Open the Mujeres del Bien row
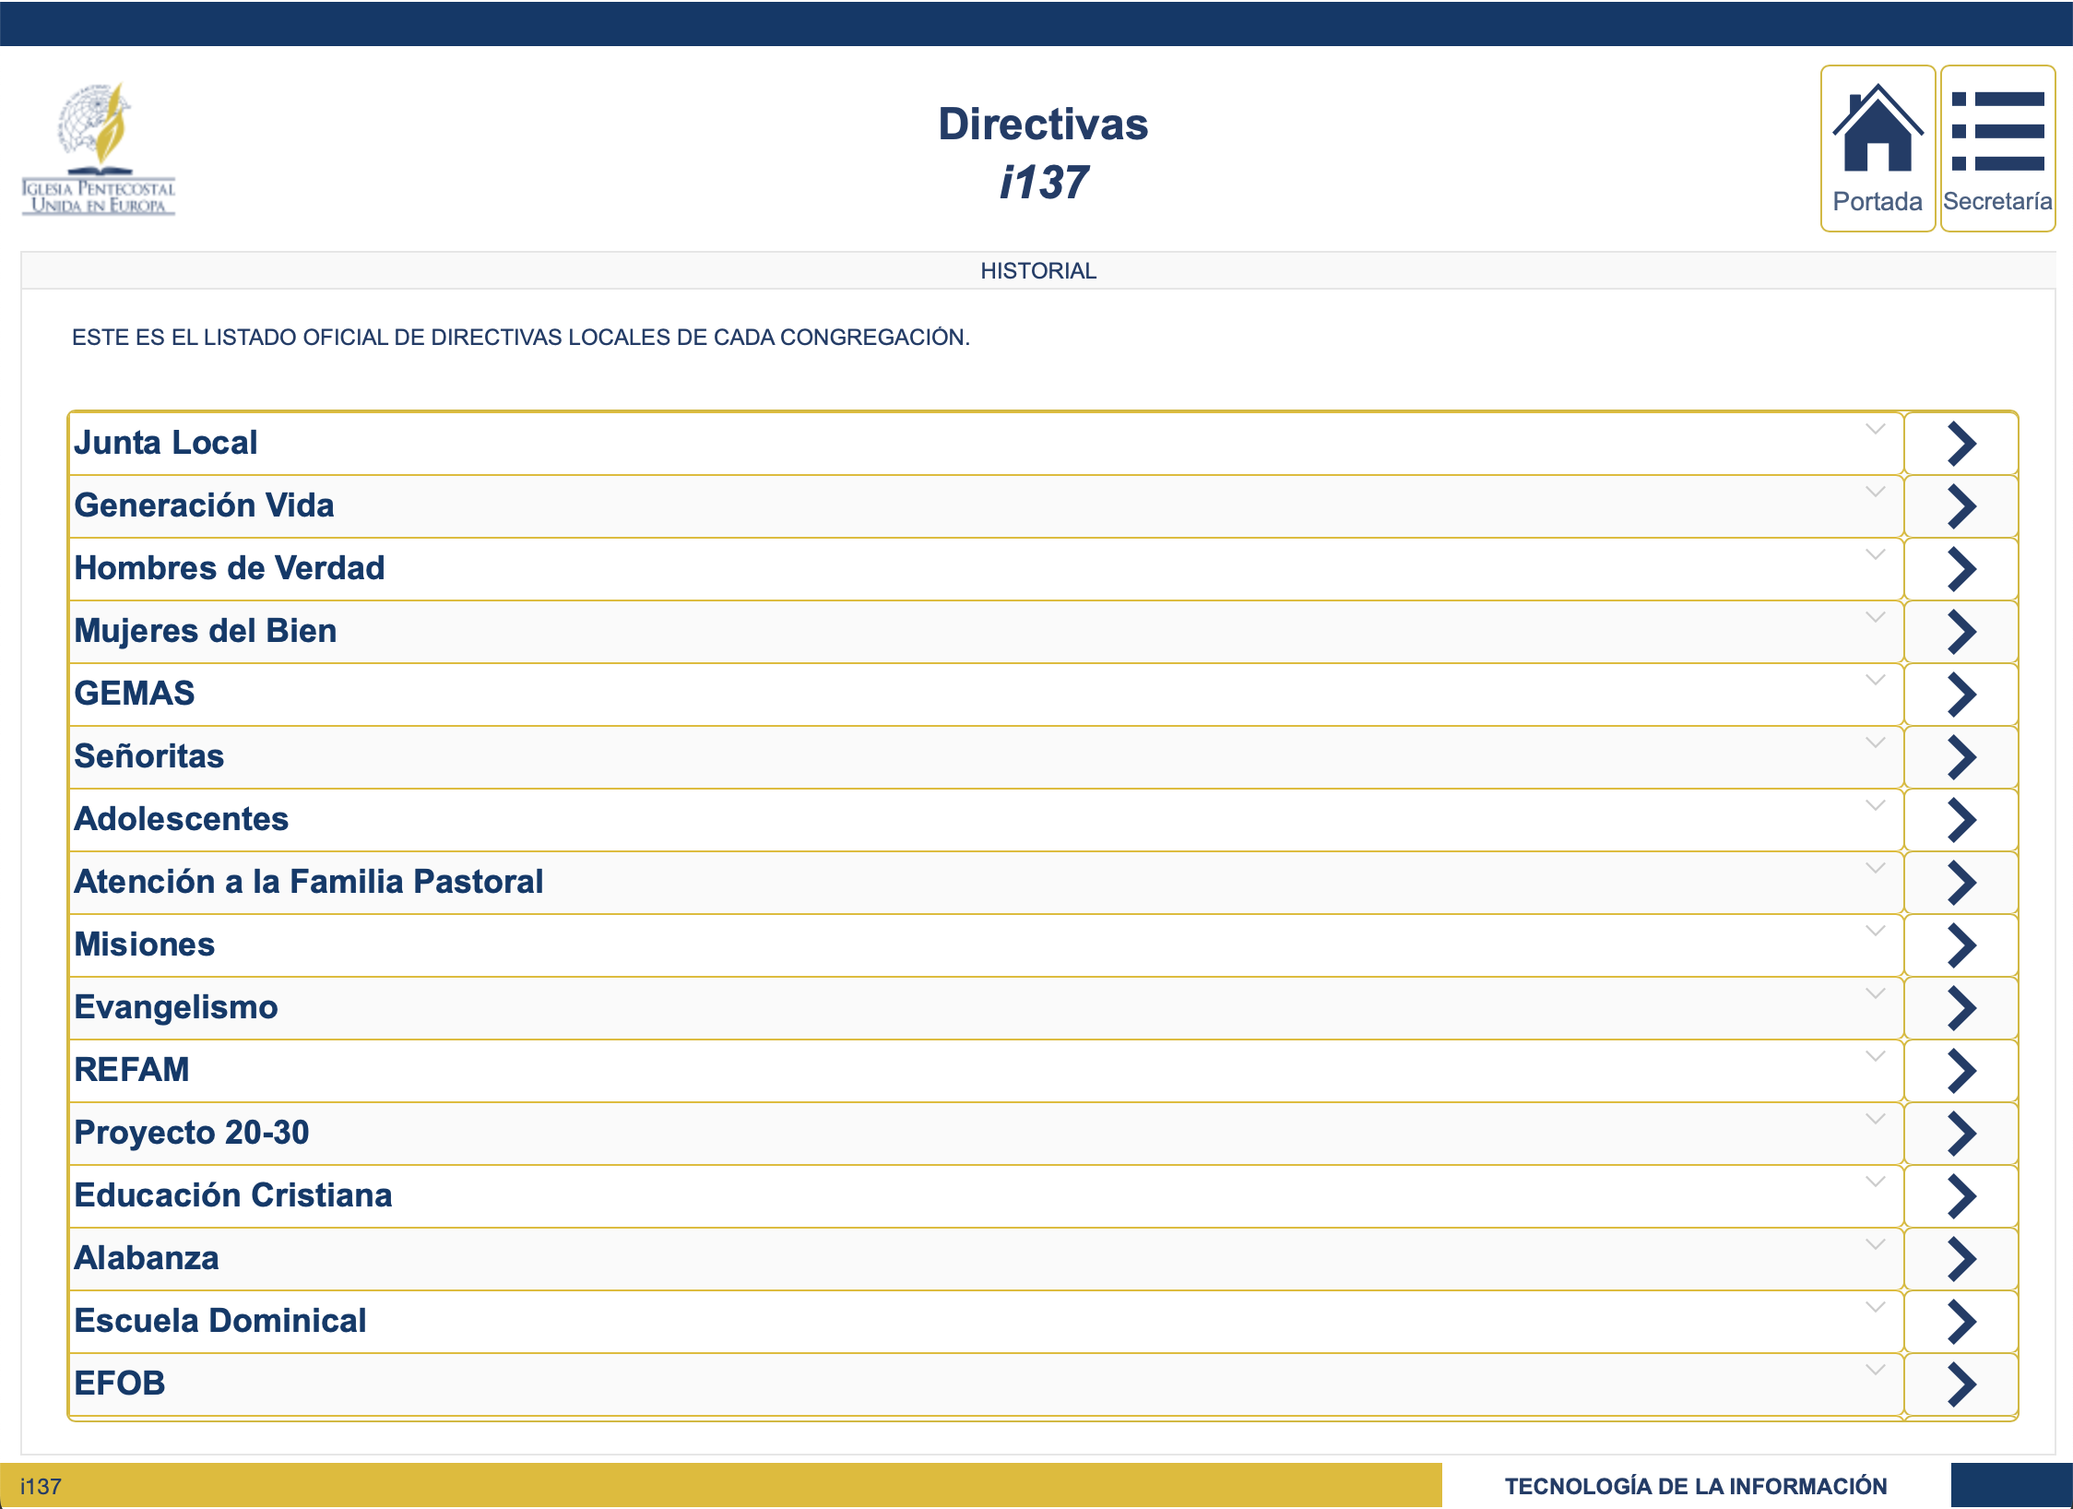Viewport: 2073px width, 1509px height. point(206,631)
